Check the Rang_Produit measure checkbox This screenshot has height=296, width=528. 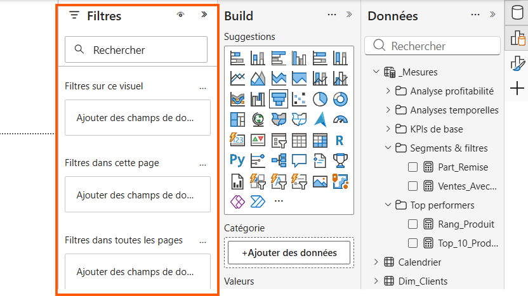point(412,224)
